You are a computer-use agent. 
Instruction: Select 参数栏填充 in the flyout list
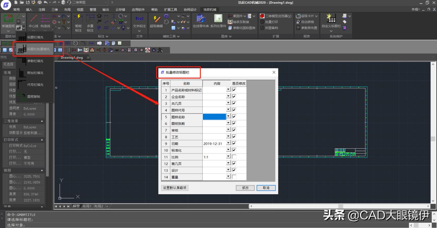[35, 61]
